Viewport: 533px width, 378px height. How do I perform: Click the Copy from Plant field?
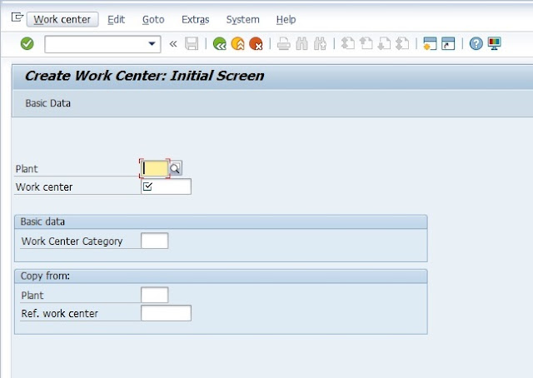coord(155,295)
